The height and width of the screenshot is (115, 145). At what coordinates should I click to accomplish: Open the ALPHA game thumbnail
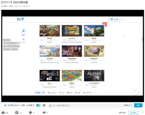(94, 76)
